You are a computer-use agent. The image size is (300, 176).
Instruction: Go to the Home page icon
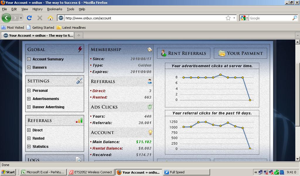coord(50,18)
